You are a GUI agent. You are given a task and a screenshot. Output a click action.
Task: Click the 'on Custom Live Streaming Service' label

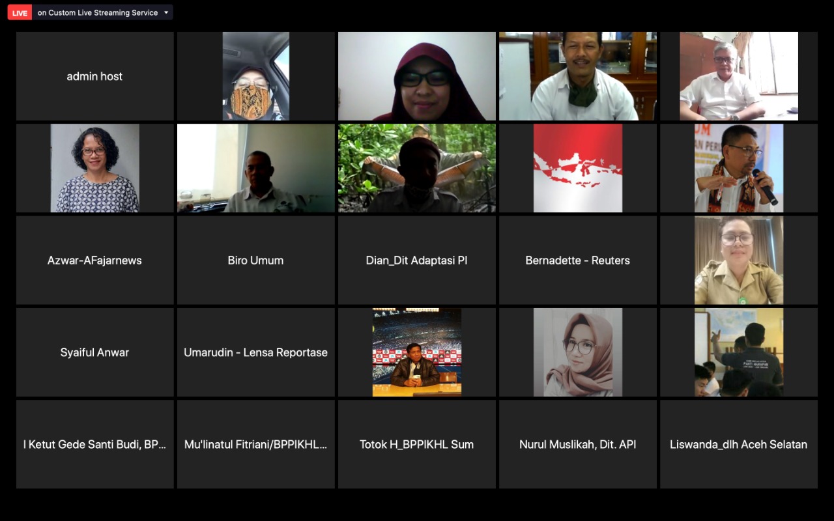pyautogui.click(x=98, y=12)
